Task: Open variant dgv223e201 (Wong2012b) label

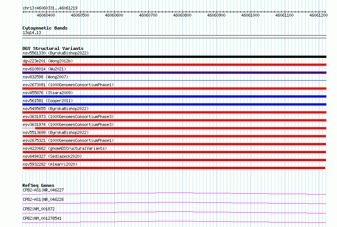Action: 48,61
